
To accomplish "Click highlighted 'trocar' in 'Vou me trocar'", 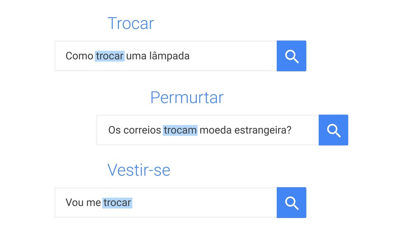I will (x=117, y=203).
